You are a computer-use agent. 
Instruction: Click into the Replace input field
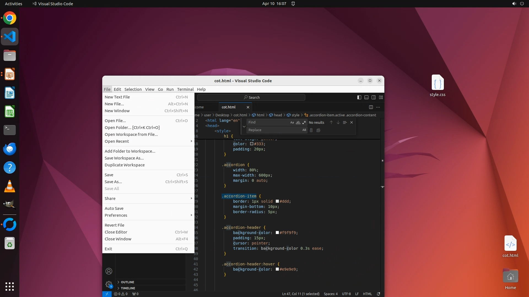point(273,130)
